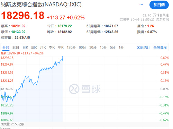Open the 季K chart tab
Image resolution: width=173 pixels, height=129 pixels.
(x=52, y=48)
